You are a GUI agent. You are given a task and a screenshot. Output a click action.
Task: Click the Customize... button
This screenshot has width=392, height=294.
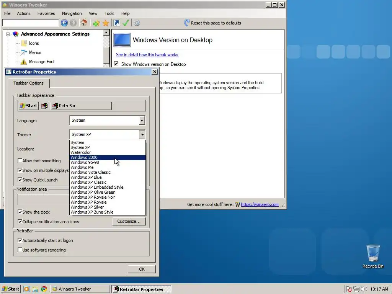pyautogui.click(x=129, y=221)
